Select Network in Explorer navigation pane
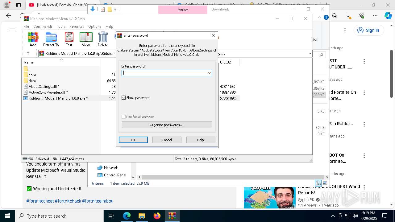 108,168
